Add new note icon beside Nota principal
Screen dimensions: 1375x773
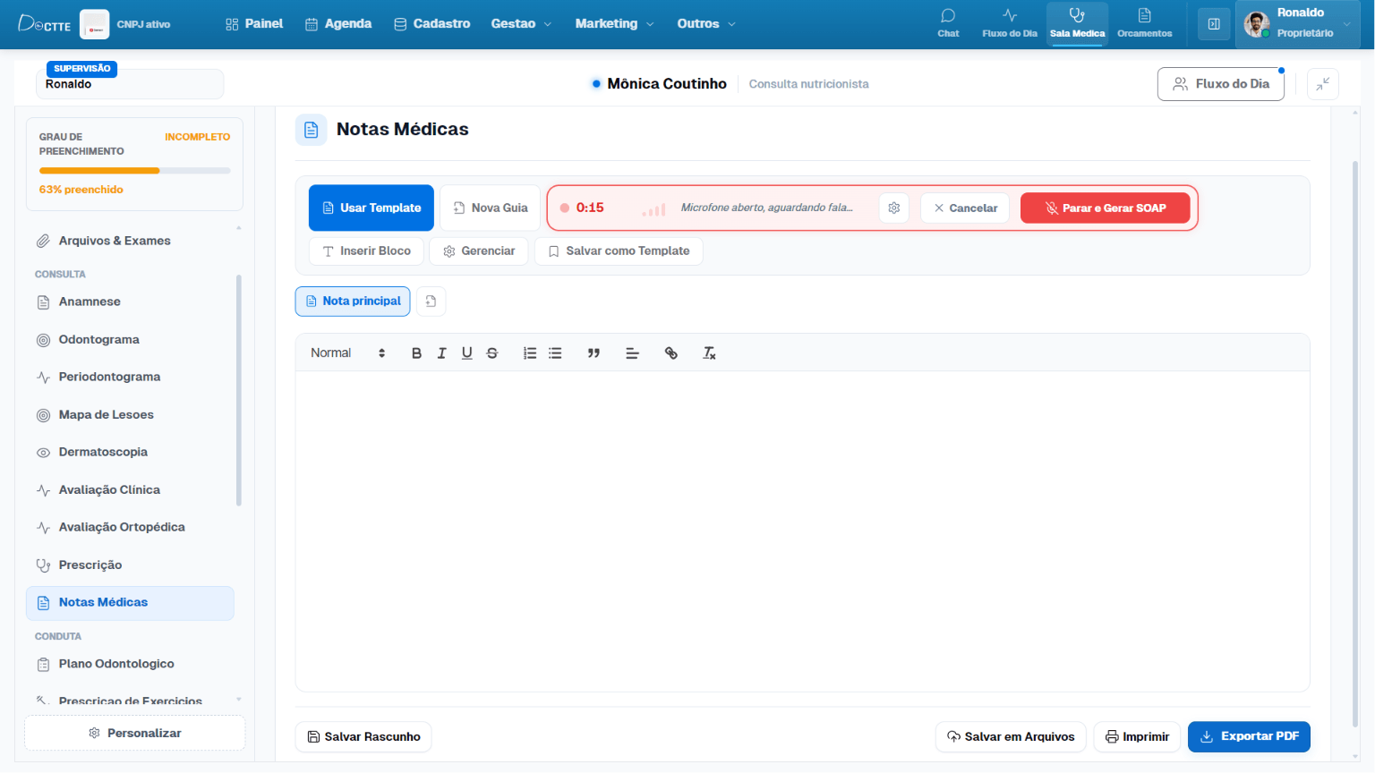431,302
